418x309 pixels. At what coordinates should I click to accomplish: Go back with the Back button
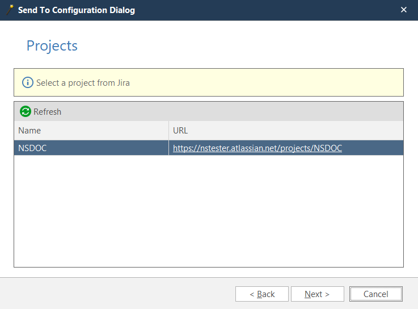pos(262,294)
